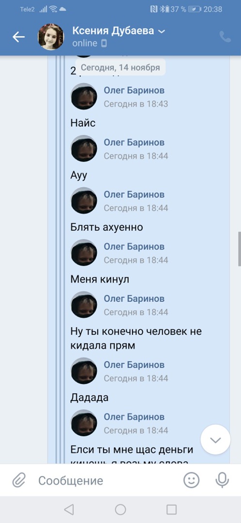The image size is (241, 523).
Task: Open the attachment paperclip menu
Action: [x=19, y=481]
